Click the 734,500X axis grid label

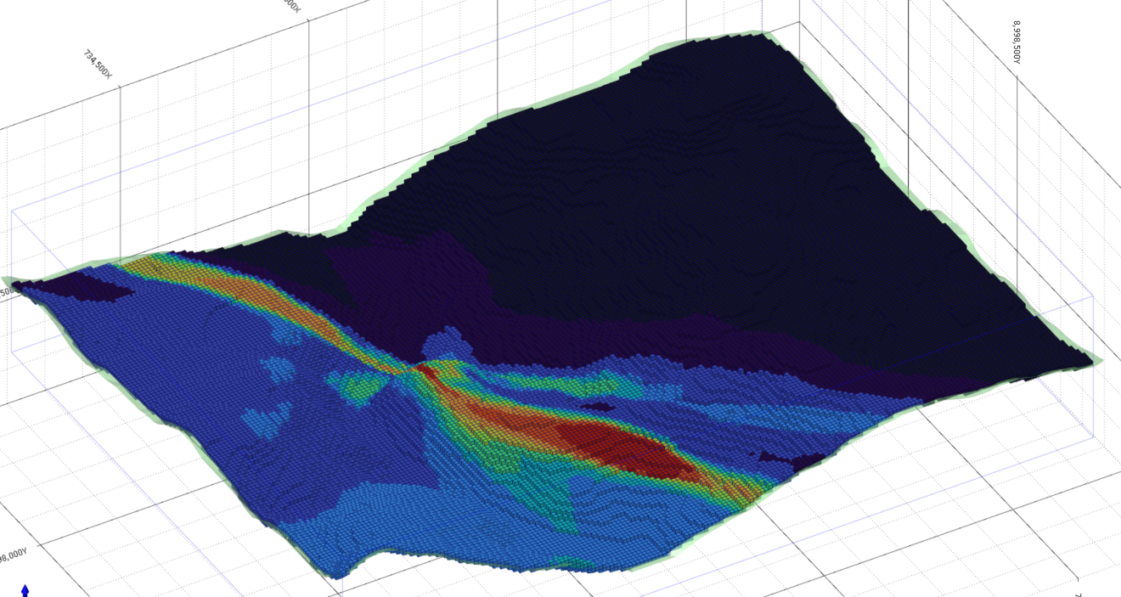pyautogui.click(x=97, y=64)
